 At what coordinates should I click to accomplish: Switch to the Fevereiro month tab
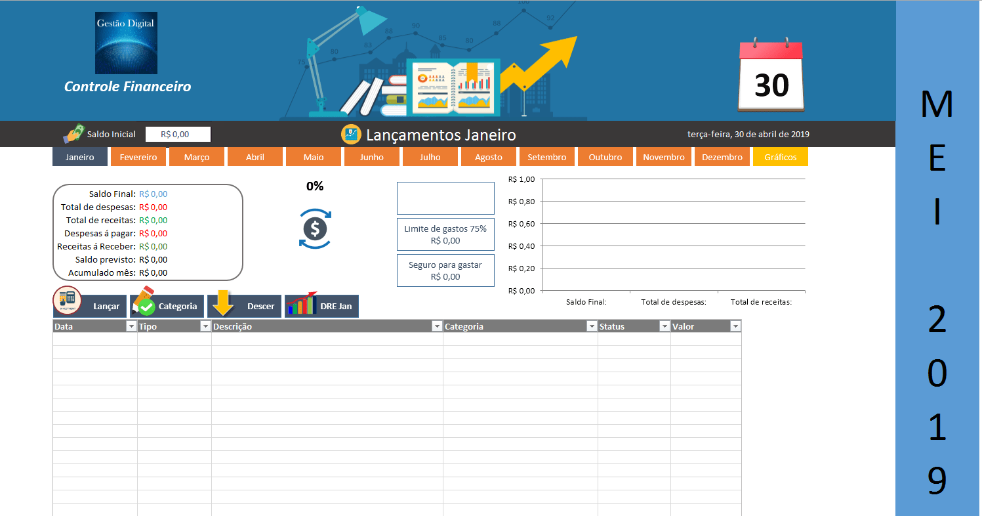click(138, 158)
